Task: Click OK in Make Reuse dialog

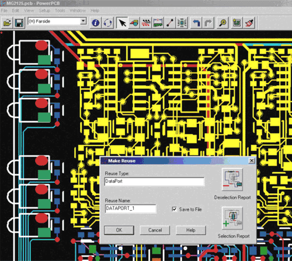Action: [x=119, y=230]
